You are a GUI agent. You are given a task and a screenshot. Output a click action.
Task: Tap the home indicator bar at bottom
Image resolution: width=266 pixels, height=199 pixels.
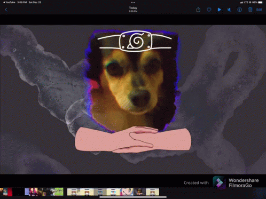[x=133, y=197]
